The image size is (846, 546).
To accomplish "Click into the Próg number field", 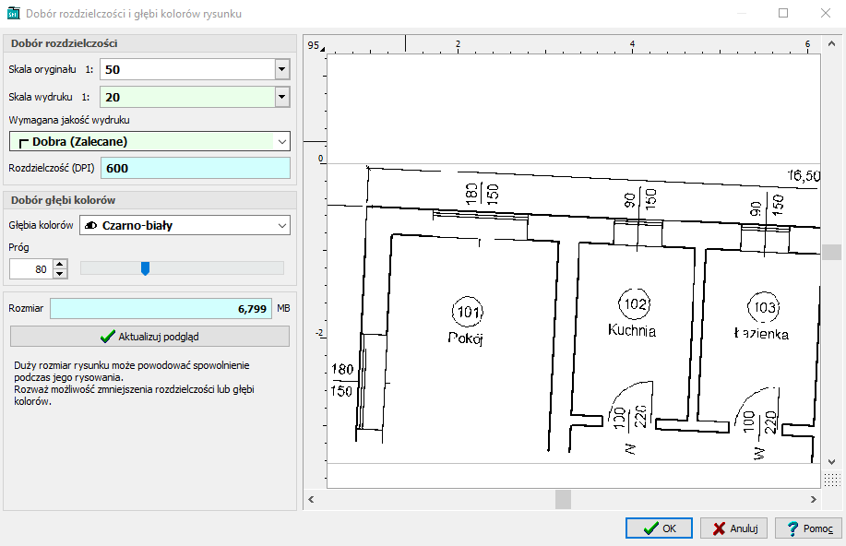I will pos(30,269).
